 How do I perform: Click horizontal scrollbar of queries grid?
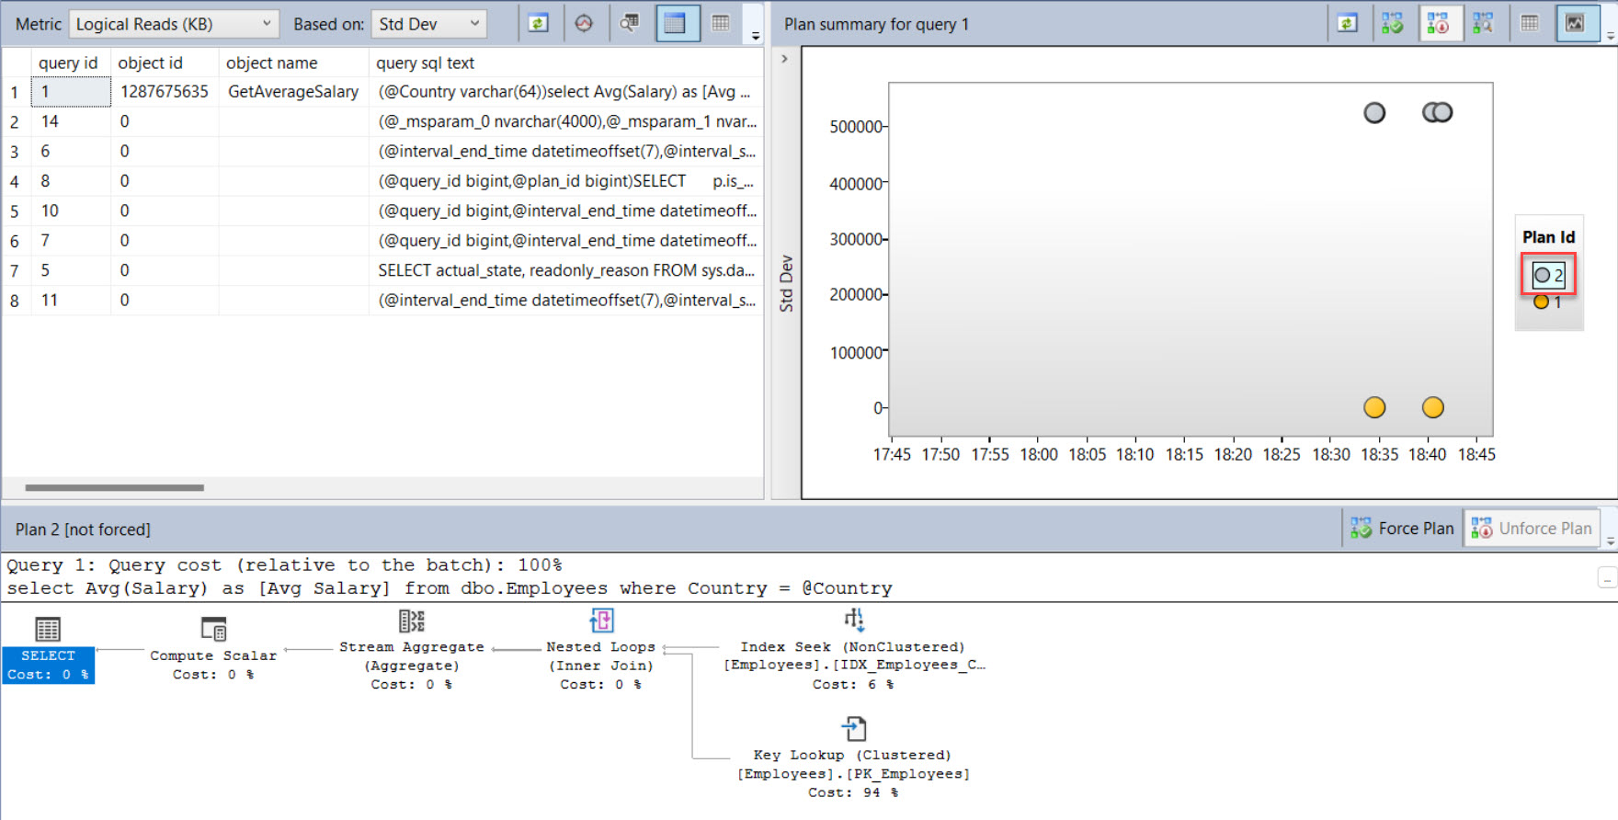pos(115,488)
